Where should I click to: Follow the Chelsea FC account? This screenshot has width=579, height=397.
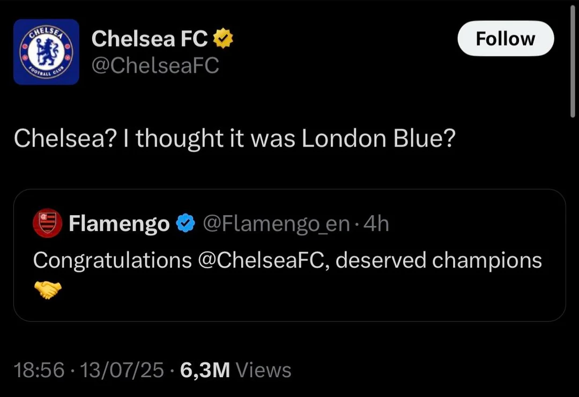(506, 39)
